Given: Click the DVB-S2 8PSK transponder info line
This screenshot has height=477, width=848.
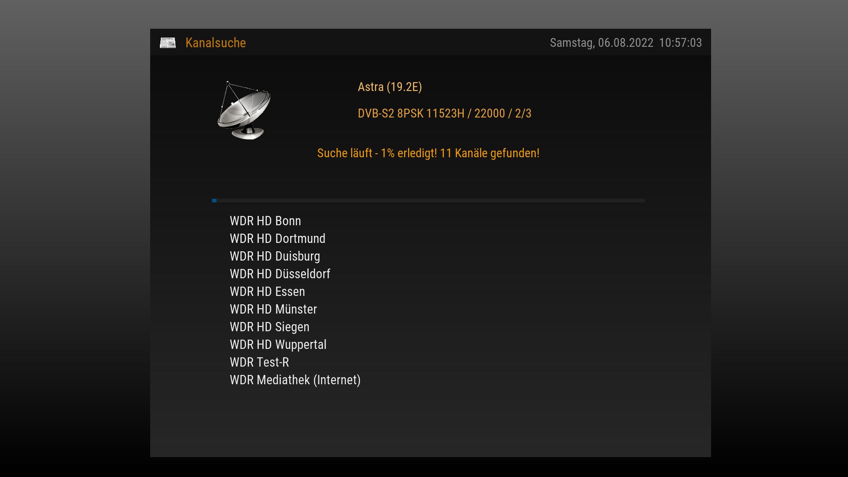Looking at the screenshot, I should (x=444, y=114).
